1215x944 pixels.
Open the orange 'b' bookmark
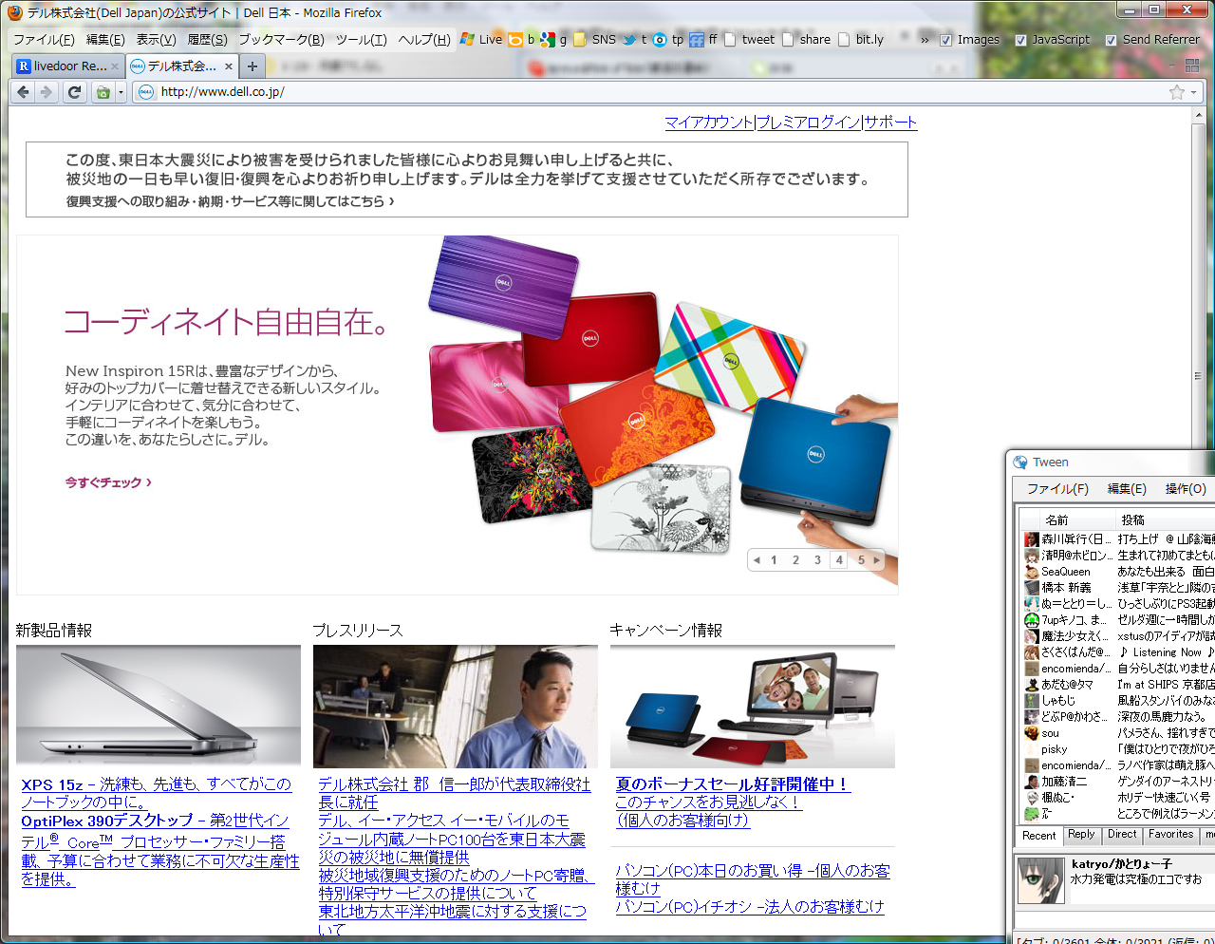click(522, 40)
